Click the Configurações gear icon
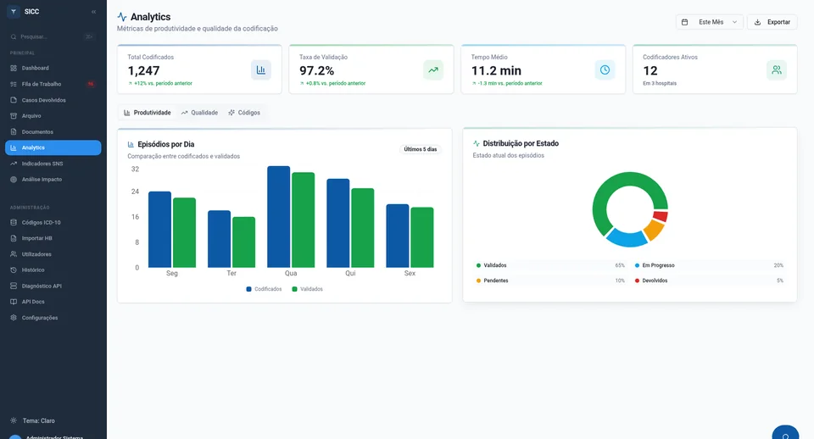The image size is (814, 439). point(14,318)
